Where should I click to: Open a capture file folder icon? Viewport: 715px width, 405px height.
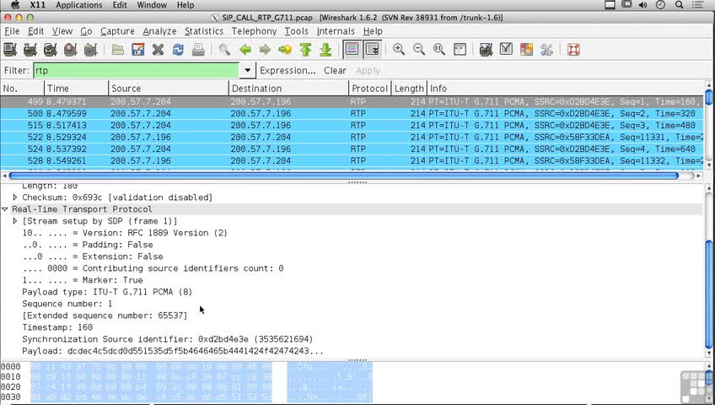(x=118, y=49)
